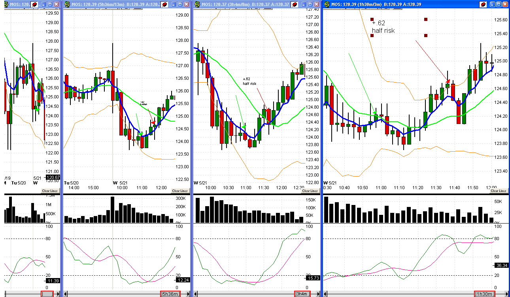Click the ladybug icon in the 3h4m chart title bar
The height and width of the screenshot is (297, 510).
click(294, 4)
